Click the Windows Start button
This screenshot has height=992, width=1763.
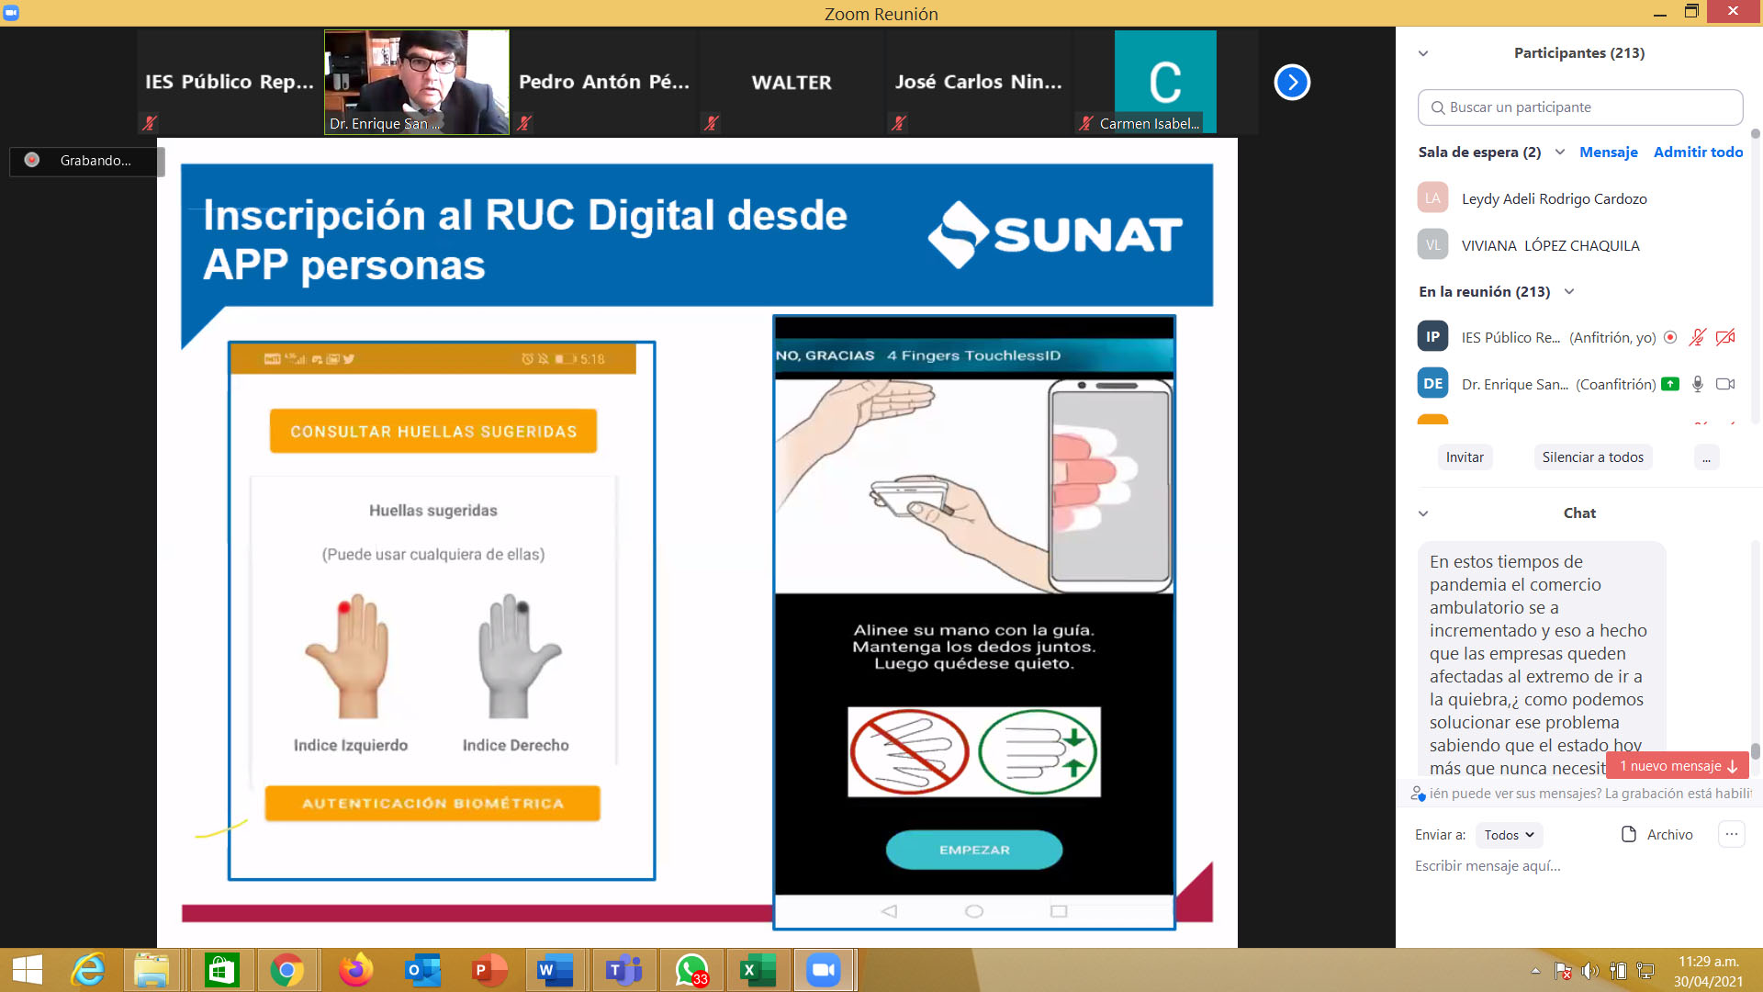pos(28,970)
